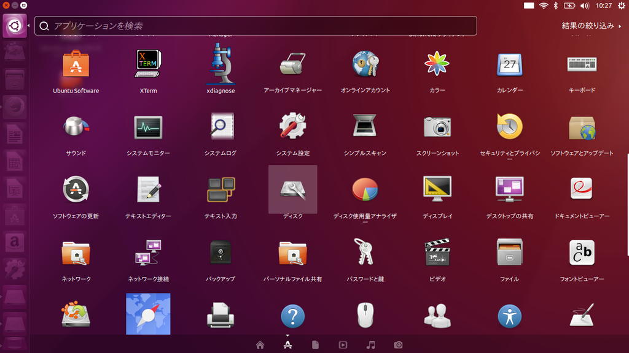Image resolution: width=629 pixels, height=353 pixels.
Task: Open ソフトウェアとアップデート
Action: [582, 127]
